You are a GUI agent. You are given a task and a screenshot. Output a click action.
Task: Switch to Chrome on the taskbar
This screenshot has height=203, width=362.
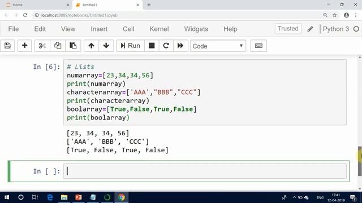pyautogui.click(x=122, y=197)
